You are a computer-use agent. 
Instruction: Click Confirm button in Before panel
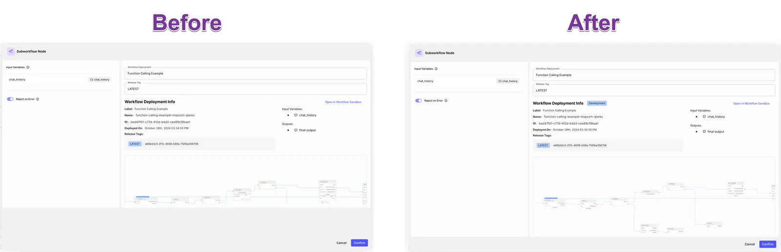359,243
